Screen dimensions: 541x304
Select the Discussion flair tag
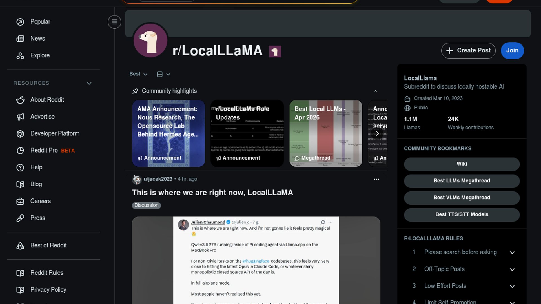[146, 205]
